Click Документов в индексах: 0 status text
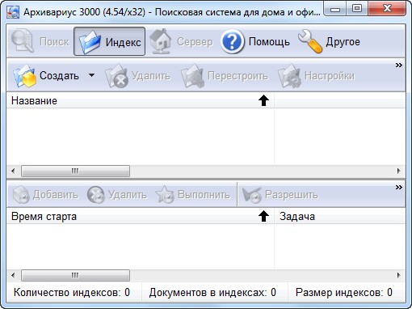Screen dimensions: 412x309 coord(212,292)
